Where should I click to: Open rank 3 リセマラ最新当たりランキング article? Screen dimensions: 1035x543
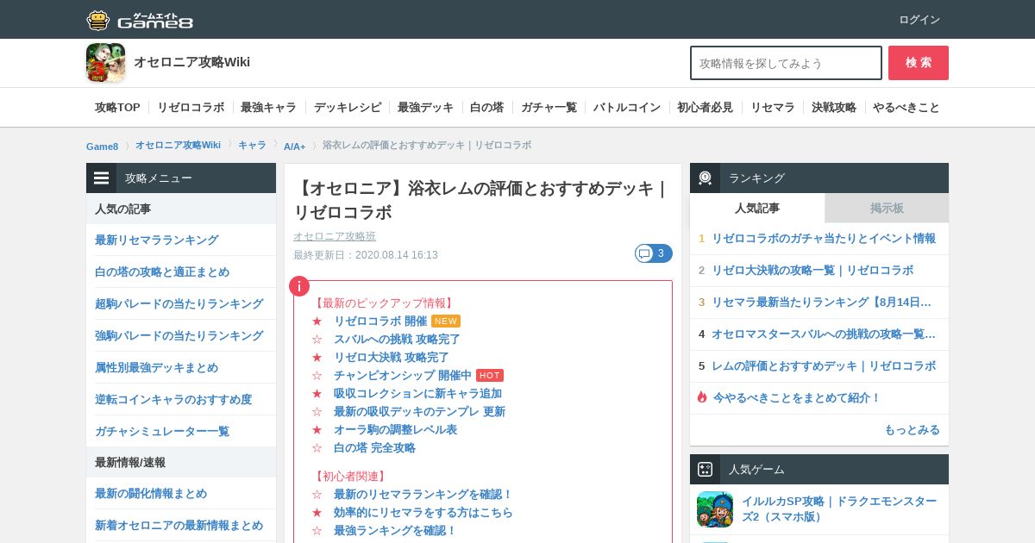click(822, 302)
